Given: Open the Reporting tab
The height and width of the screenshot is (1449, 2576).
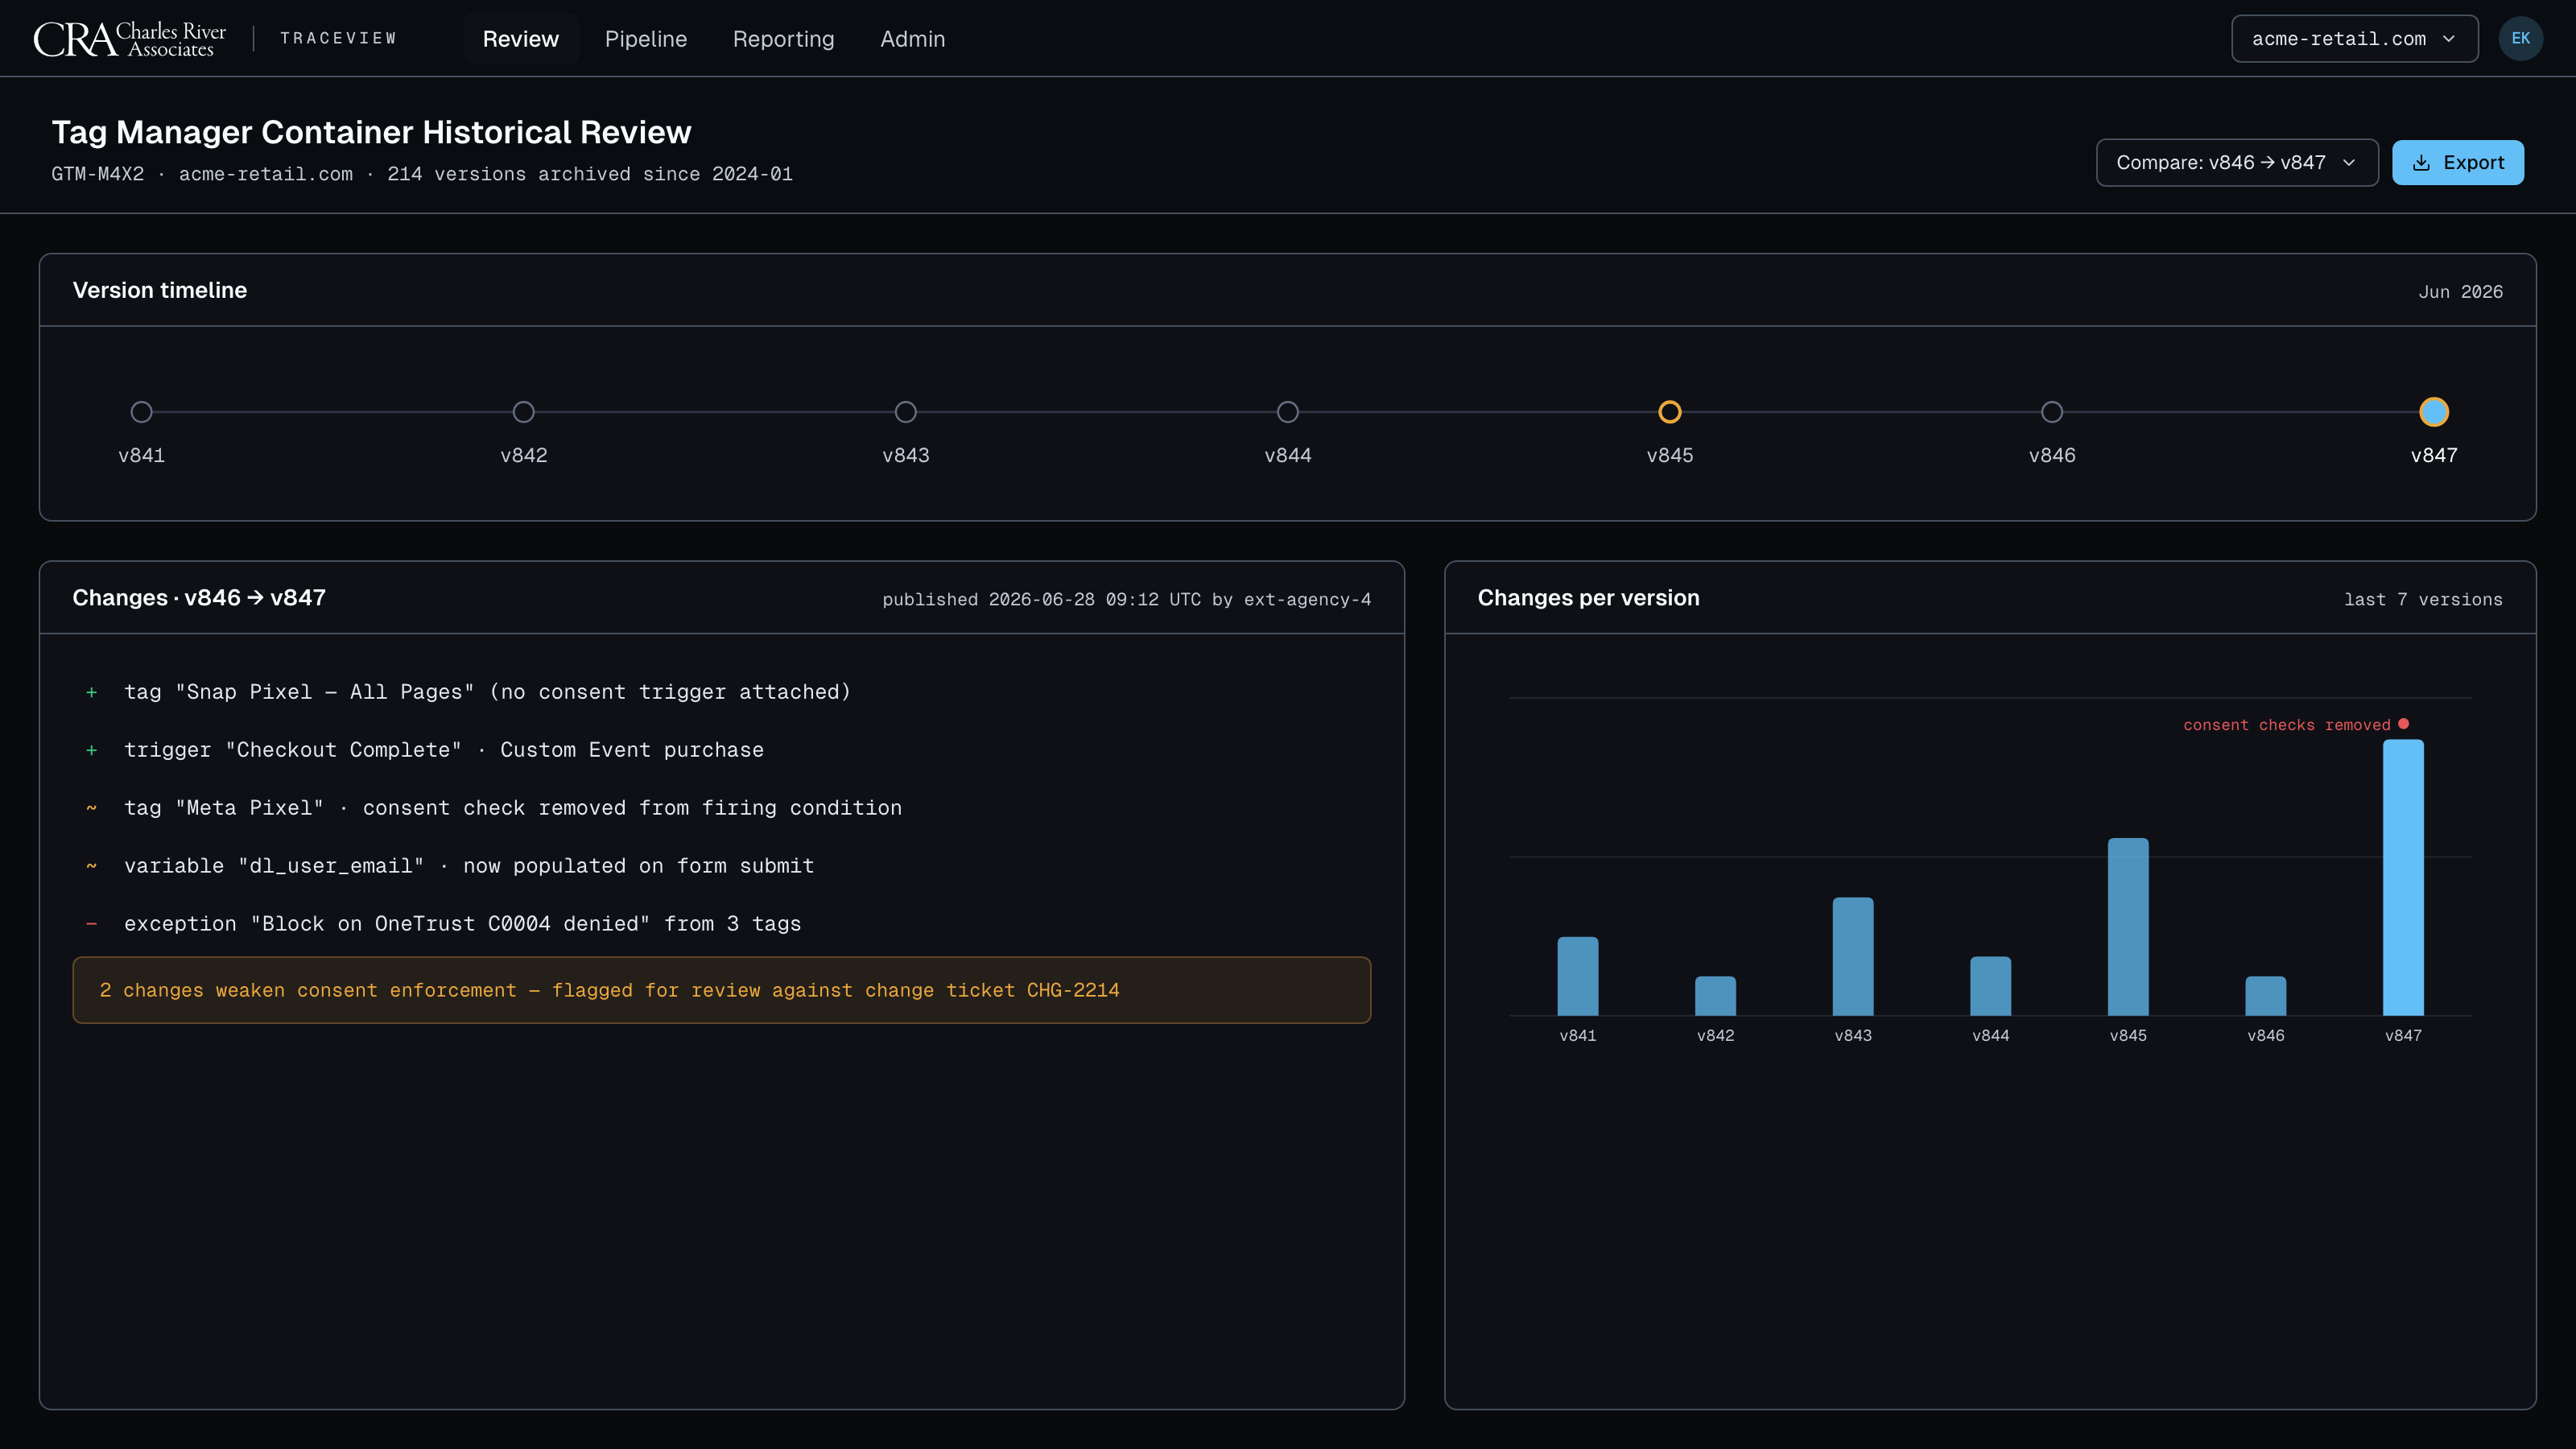Looking at the screenshot, I should (783, 39).
